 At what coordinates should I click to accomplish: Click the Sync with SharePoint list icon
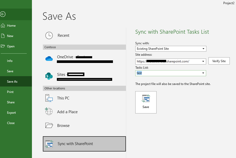tap(49, 144)
